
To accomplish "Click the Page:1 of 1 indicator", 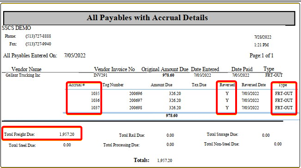I will coord(261,56).
